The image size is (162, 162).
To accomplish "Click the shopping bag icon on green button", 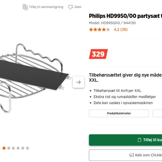I will click(139, 140).
